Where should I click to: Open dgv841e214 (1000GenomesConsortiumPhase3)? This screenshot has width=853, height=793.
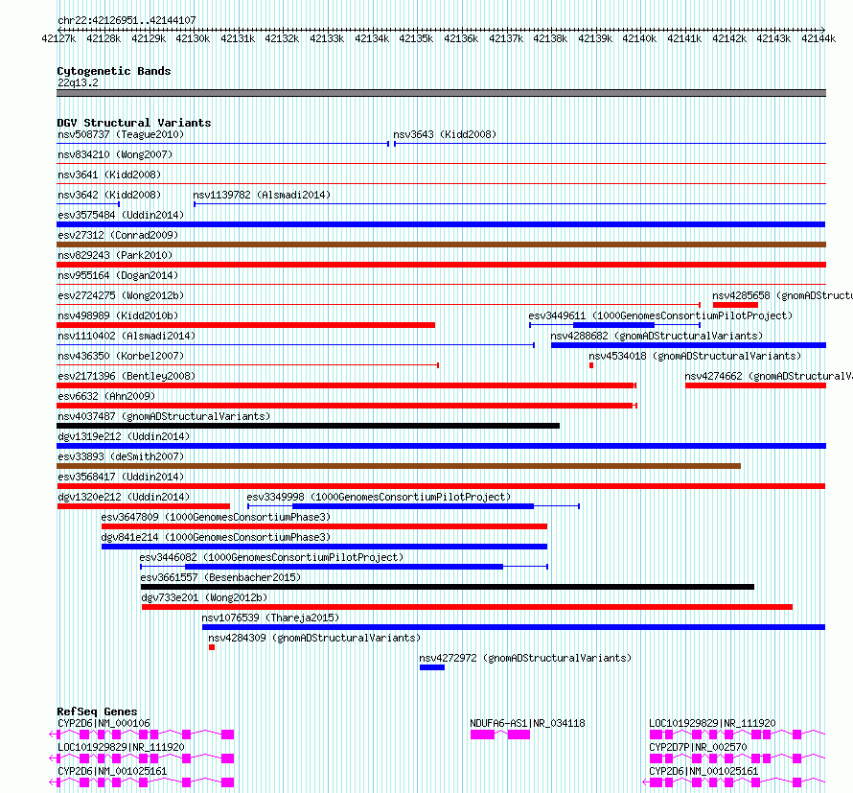click(216, 537)
